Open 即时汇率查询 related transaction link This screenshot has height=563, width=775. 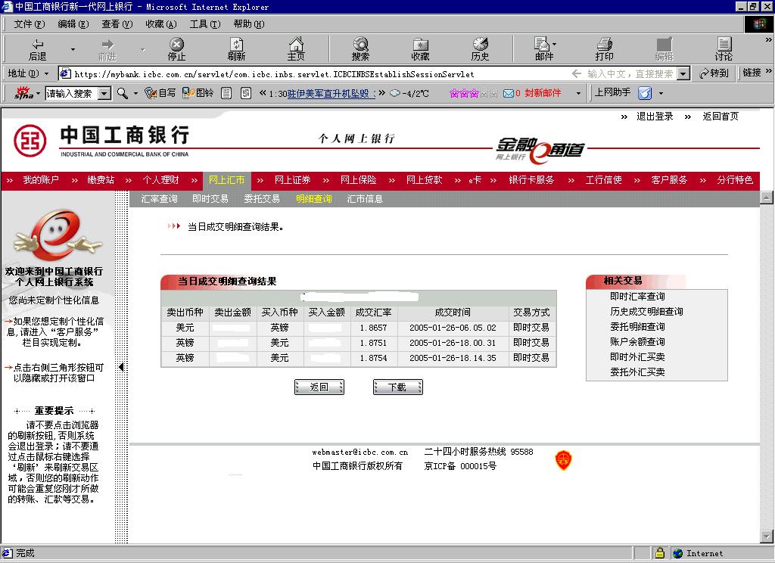coord(637,297)
